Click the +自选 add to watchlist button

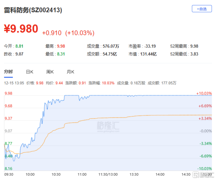(201, 9)
